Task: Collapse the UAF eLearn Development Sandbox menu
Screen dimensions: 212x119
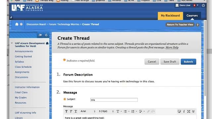Action: click(x=12, y=43)
